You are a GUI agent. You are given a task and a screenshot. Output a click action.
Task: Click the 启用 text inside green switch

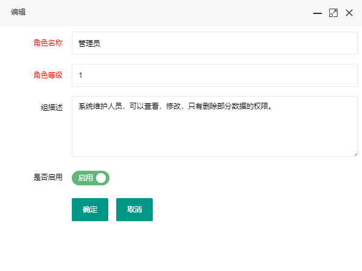[85, 178]
